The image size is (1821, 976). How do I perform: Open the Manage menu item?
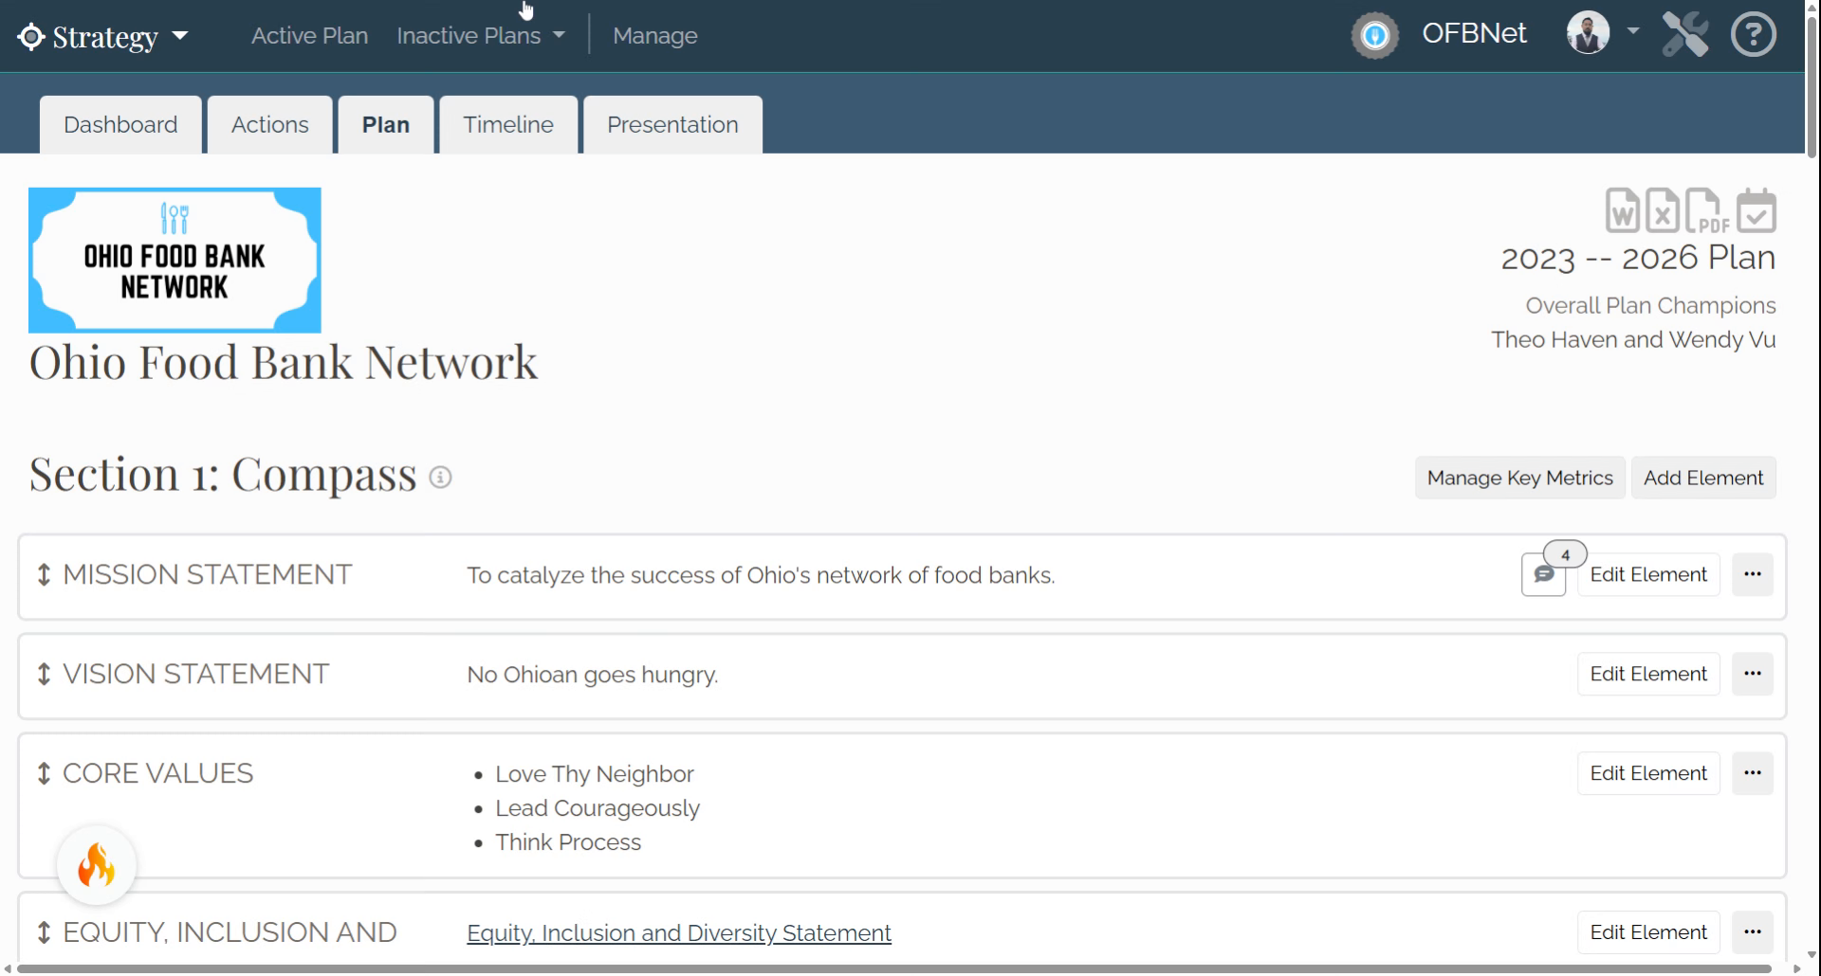[x=654, y=36]
